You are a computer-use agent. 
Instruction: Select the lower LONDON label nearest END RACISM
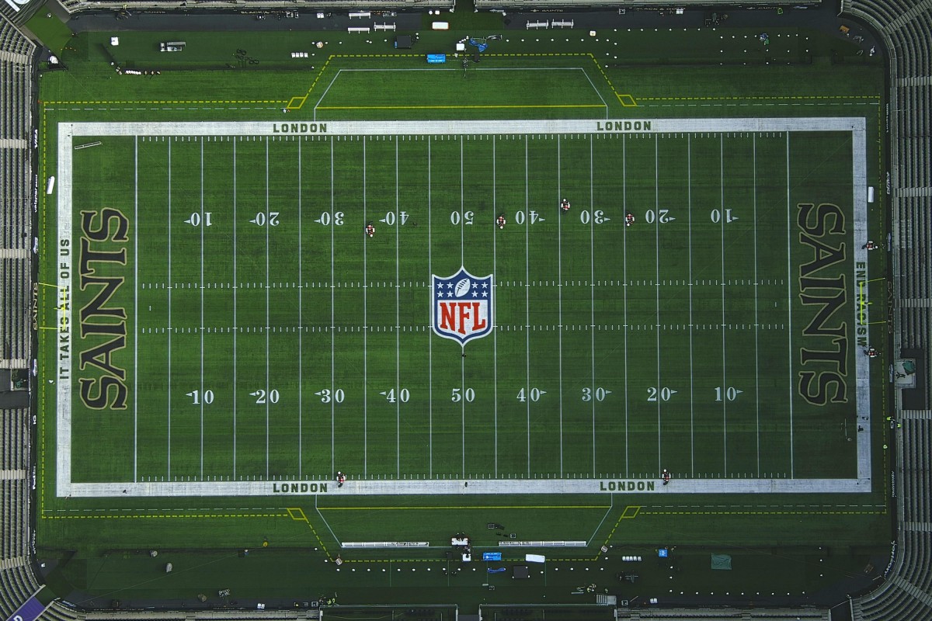627,486
